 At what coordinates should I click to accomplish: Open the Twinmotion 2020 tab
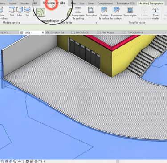[x=126, y=4]
